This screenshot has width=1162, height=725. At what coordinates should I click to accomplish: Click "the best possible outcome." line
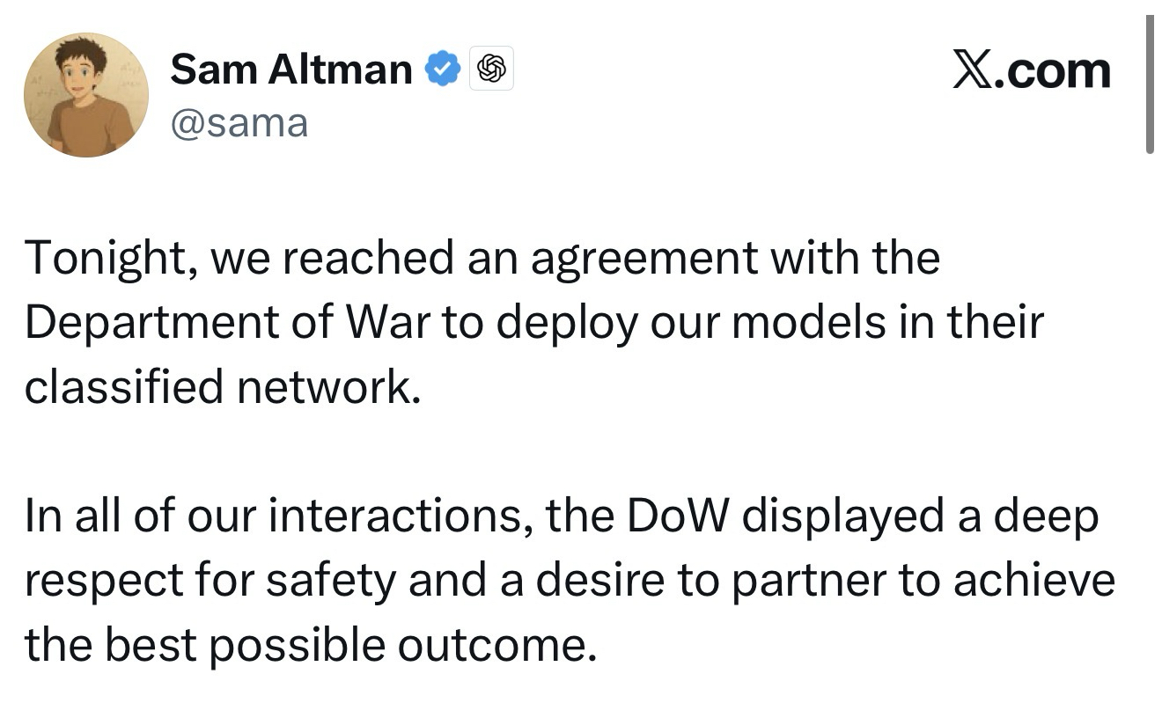click(x=305, y=645)
